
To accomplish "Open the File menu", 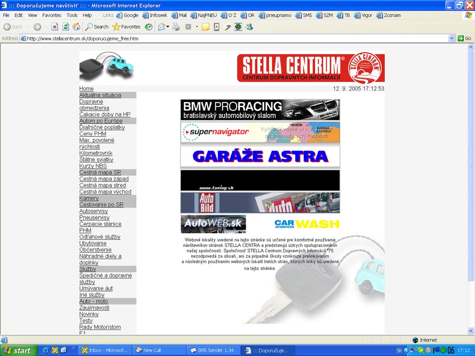I will tap(6, 15).
